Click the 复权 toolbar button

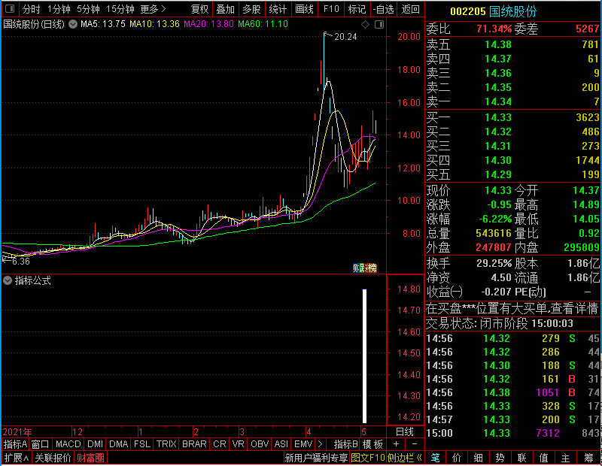pyautogui.click(x=199, y=9)
